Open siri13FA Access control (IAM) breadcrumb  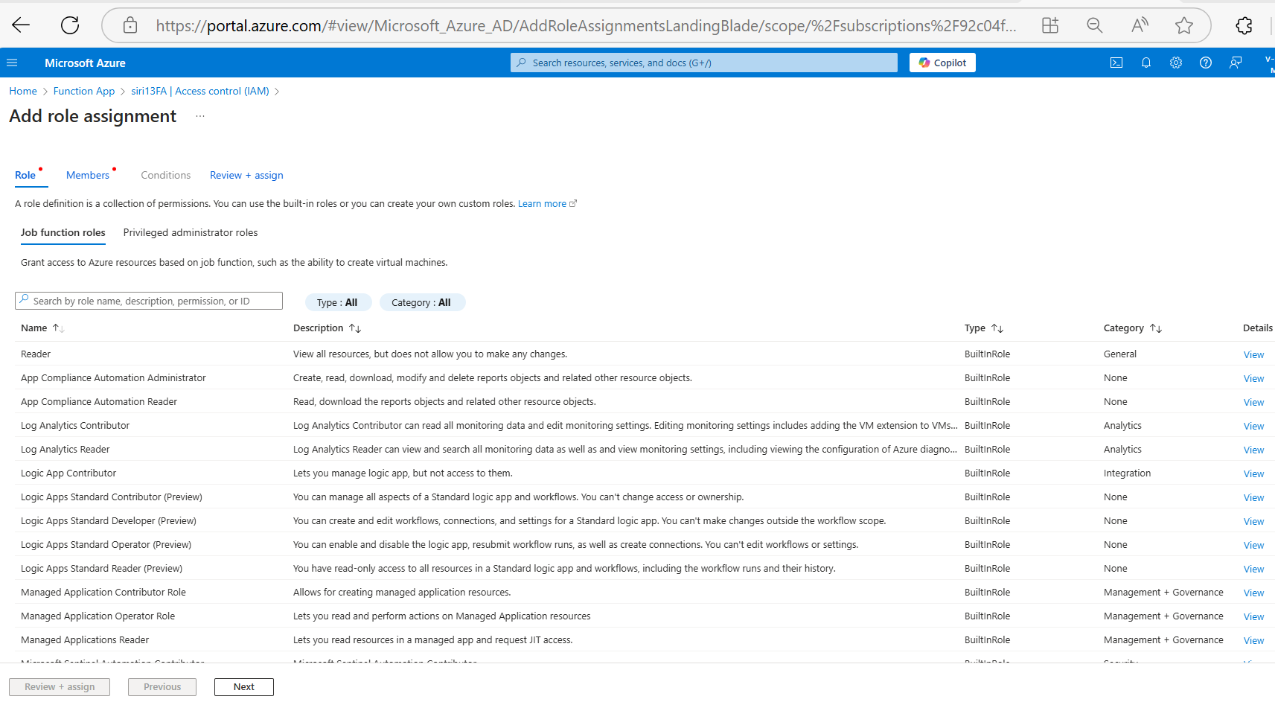click(x=200, y=91)
